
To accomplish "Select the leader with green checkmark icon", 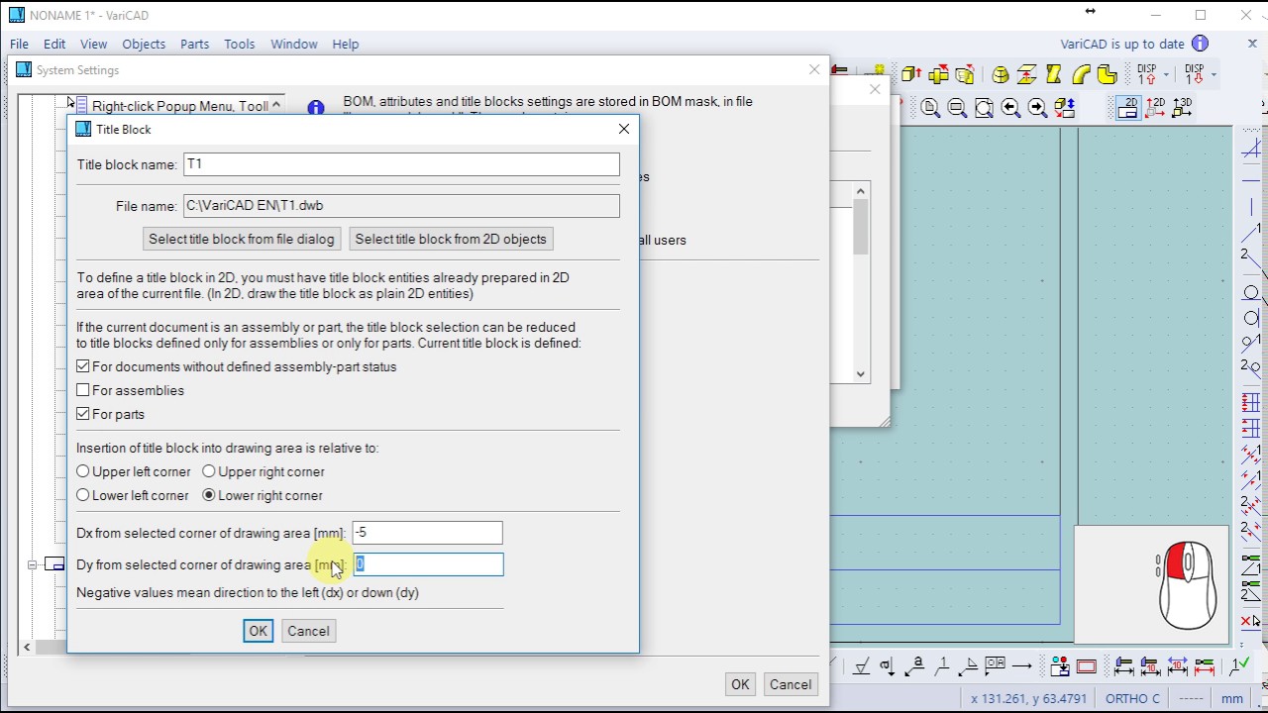I will (1239, 666).
